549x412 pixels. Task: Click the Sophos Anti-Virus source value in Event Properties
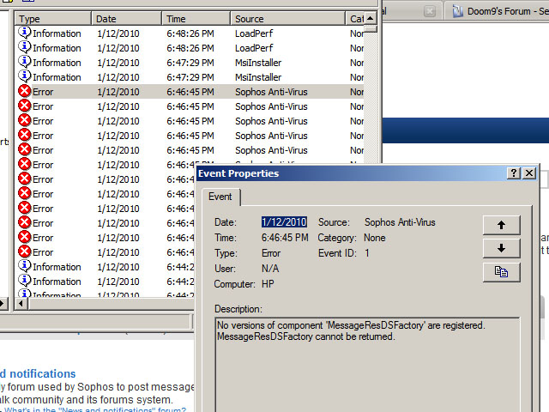400,222
